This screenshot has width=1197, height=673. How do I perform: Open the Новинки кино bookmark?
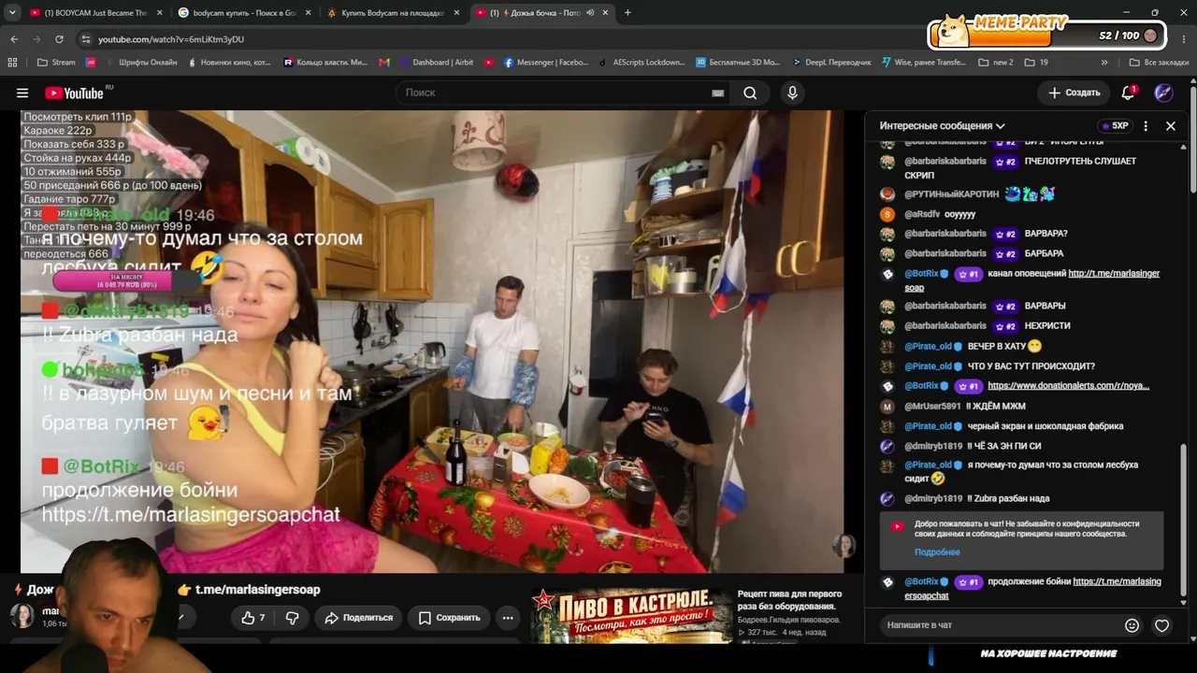(x=229, y=63)
